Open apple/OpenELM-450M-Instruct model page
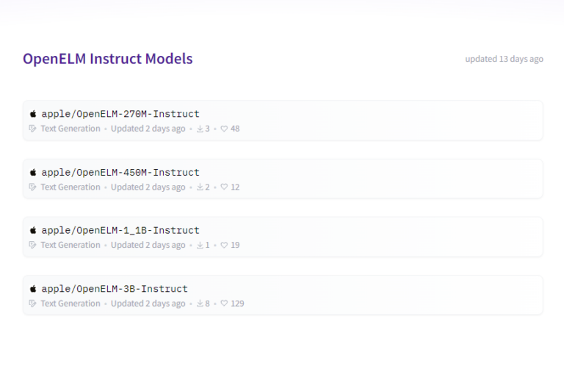The height and width of the screenshot is (372, 564). point(120,172)
